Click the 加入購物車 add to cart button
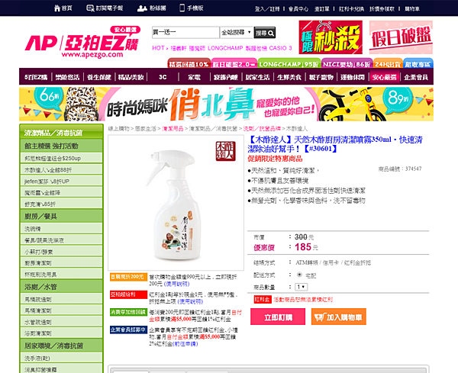 point(338,317)
